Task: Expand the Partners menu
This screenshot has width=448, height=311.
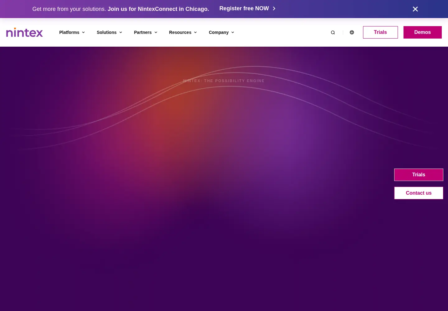Action: pos(146,32)
